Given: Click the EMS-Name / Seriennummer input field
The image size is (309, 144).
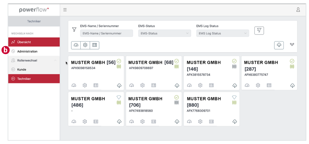Looking at the screenshot, I should click(107, 33).
